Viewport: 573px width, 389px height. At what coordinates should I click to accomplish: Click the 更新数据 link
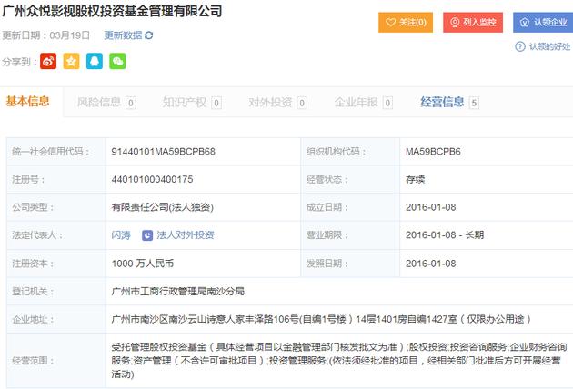tap(123, 35)
